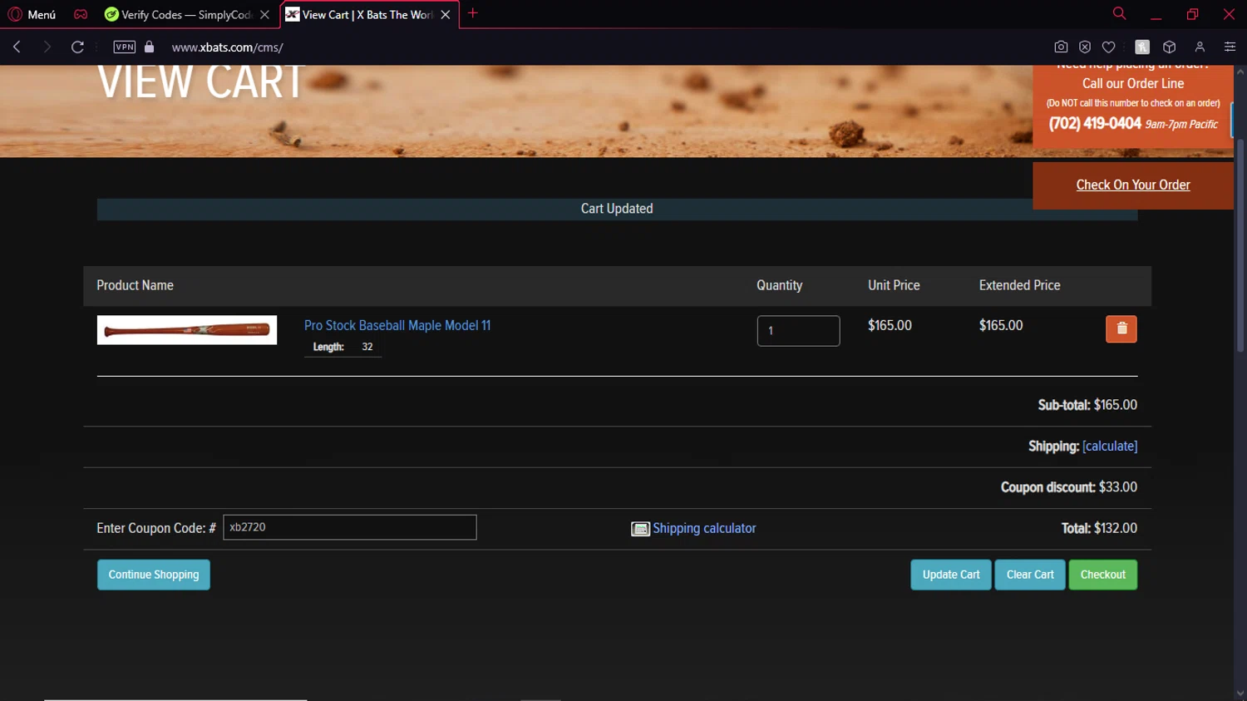Image resolution: width=1247 pixels, height=701 pixels.
Task: Click the Coupon discount $33.00 text
Action: [x=1069, y=487]
